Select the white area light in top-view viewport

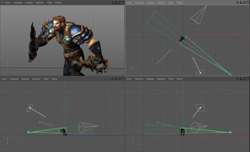pos(200,73)
